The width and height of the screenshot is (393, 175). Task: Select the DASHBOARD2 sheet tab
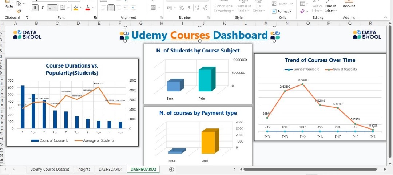point(143,170)
